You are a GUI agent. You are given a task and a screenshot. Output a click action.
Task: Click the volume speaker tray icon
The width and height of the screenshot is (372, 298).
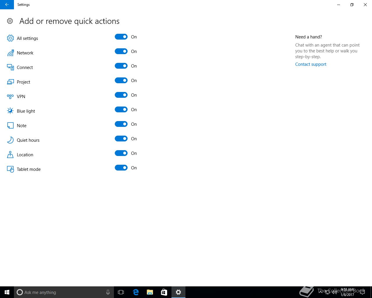coord(334,292)
